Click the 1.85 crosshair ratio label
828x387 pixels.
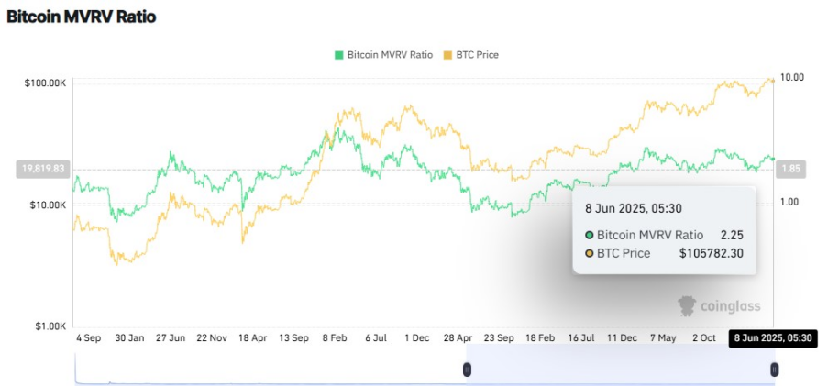click(789, 169)
